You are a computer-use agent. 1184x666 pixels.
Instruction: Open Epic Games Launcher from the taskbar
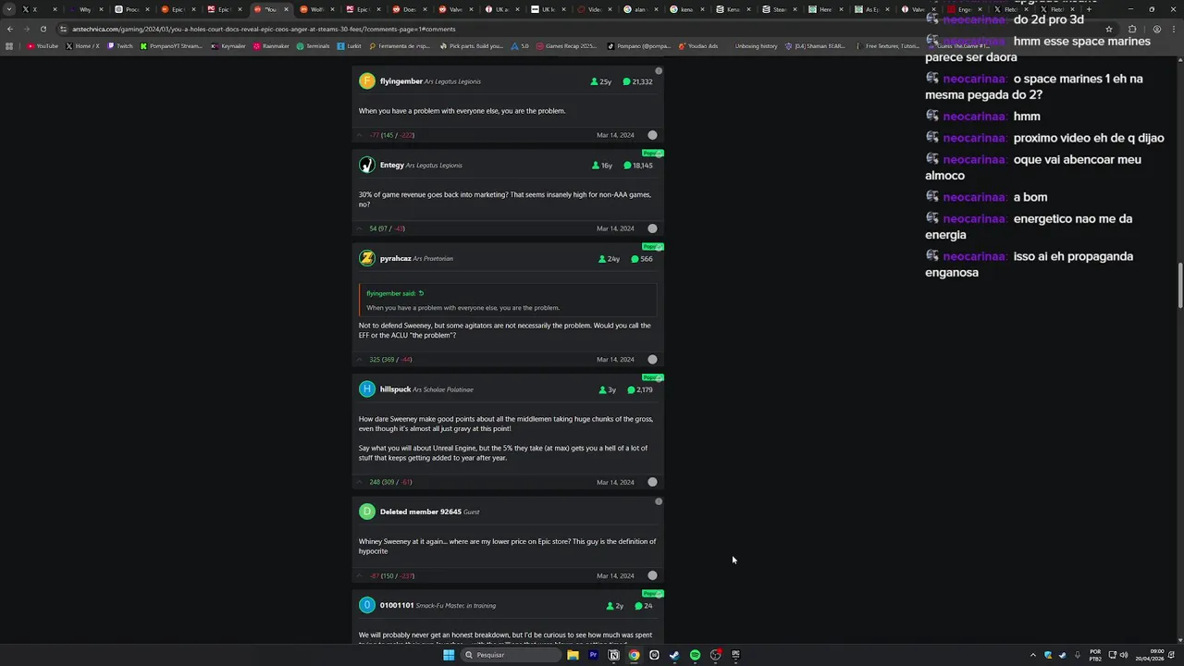735,655
